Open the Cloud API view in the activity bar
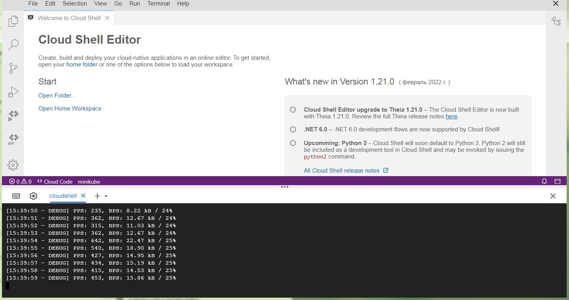Screen dimensions: 569x300 coord(13,140)
